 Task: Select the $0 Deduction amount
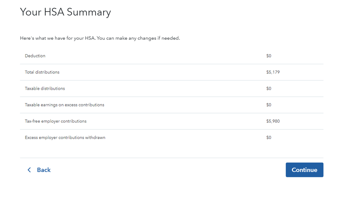click(269, 56)
